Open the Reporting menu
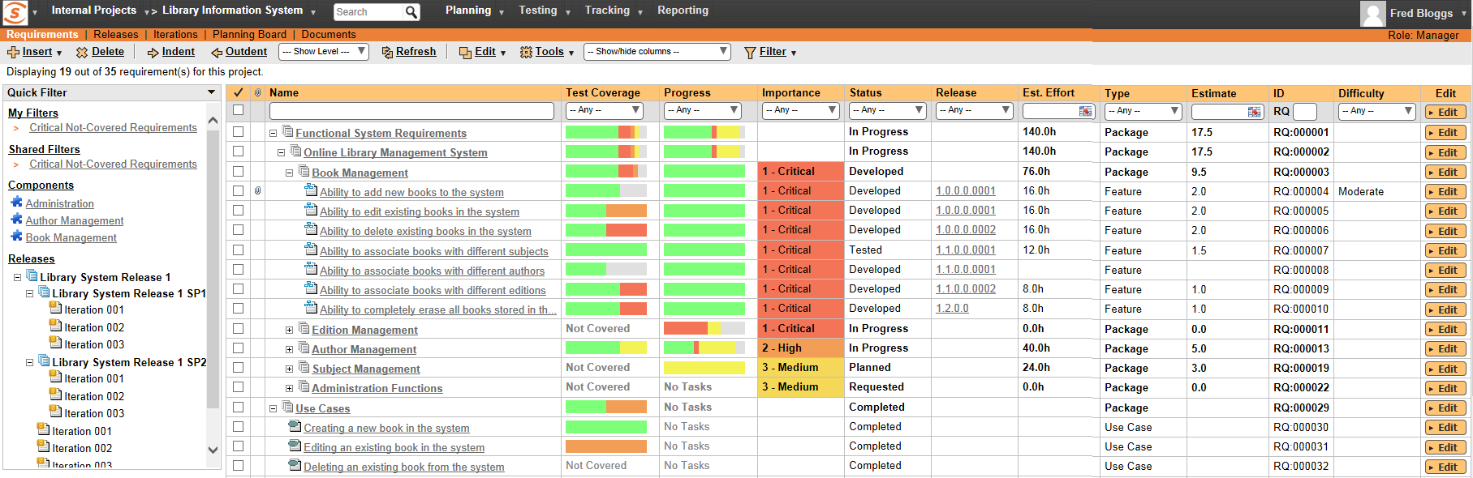Image resolution: width=1473 pixels, height=478 pixels. (683, 11)
